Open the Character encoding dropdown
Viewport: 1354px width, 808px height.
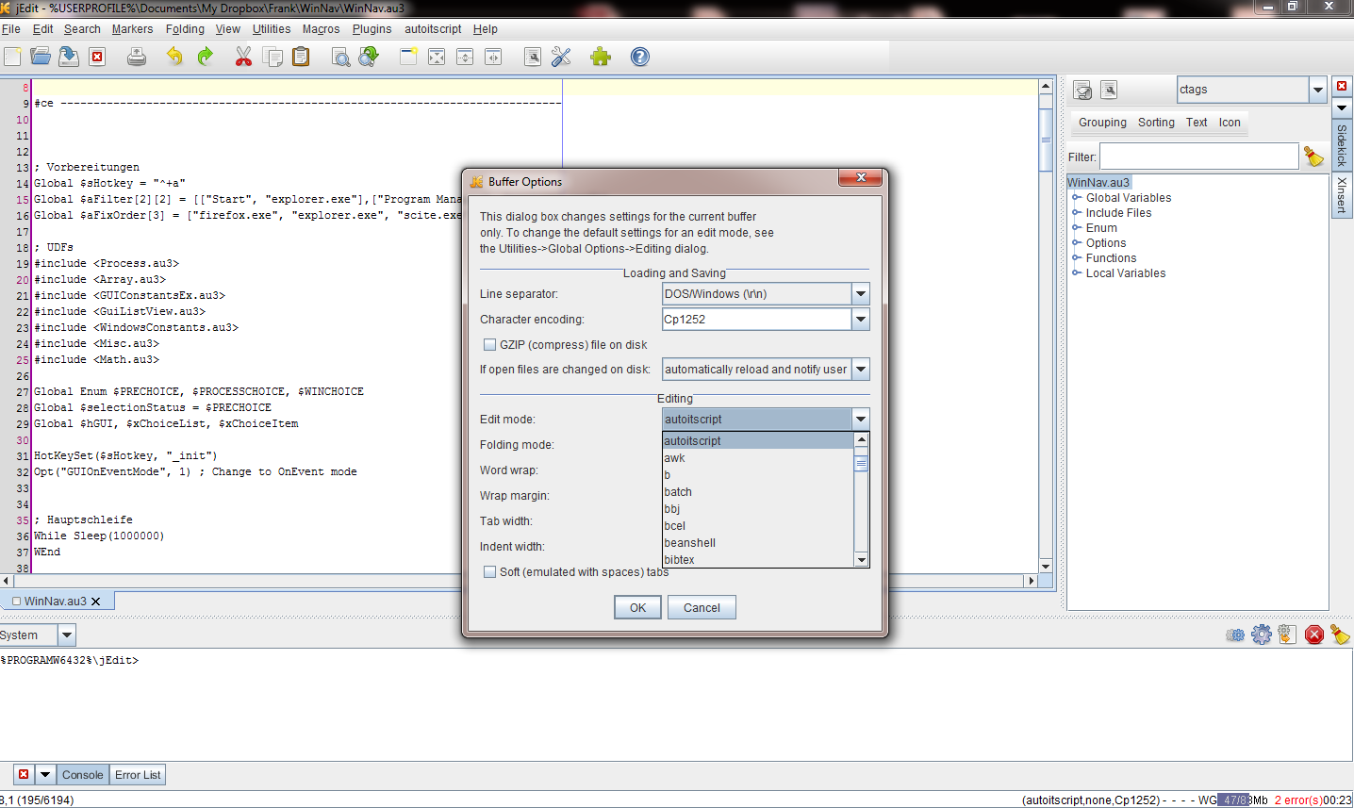(x=860, y=320)
